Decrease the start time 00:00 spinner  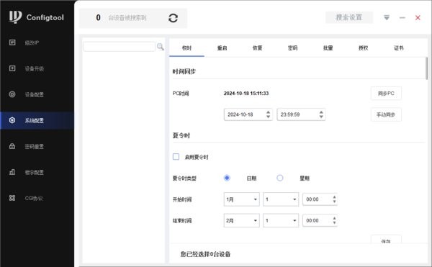click(x=334, y=202)
